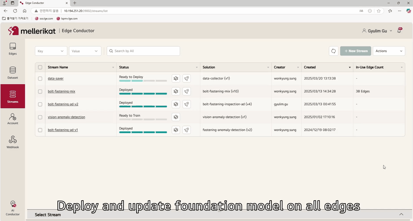
Task: Sort by the Created column arrow
Action: [349, 68]
